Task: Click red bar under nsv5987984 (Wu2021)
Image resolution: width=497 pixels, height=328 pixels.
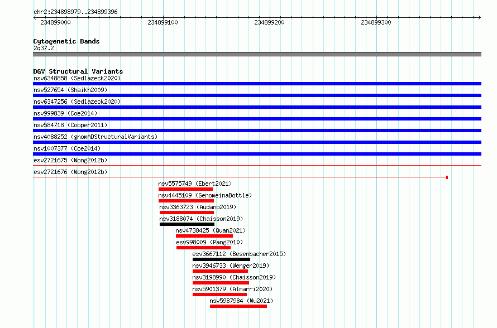Action: 238,306
